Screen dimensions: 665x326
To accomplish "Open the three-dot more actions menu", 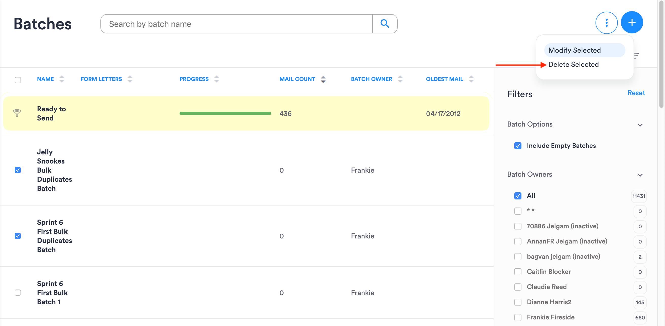I will click(606, 23).
